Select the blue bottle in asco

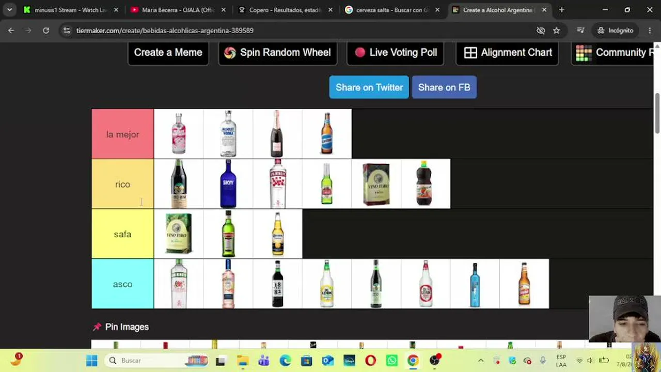(475, 284)
